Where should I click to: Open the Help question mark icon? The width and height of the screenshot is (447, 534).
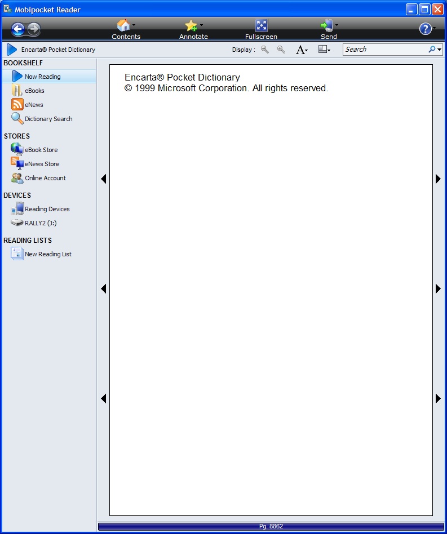click(425, 29)
